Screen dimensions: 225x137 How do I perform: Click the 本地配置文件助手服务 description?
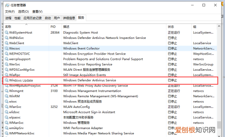click(78, 118)
